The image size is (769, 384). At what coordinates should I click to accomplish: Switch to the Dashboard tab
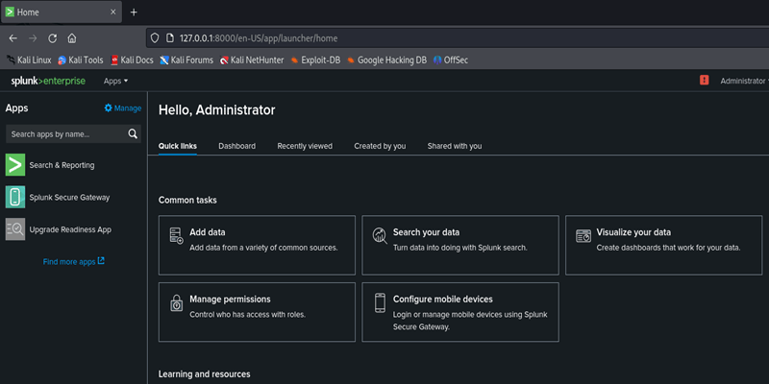[236, 146]
